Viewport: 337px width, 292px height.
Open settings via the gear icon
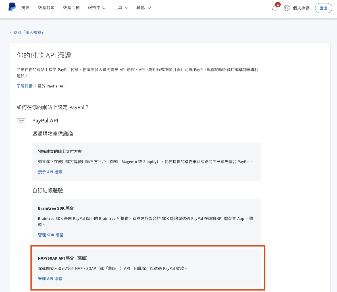(x=286, y=8)
